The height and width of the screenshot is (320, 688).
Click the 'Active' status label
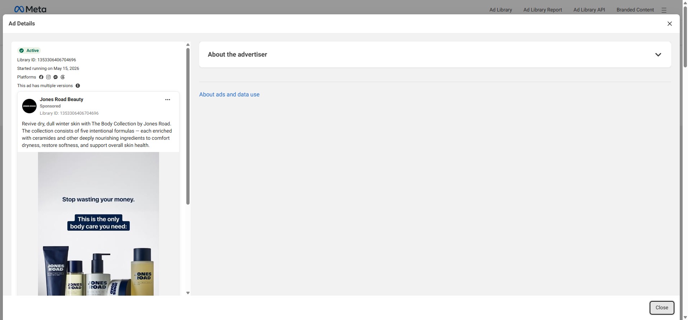click(x=33, y=51)
